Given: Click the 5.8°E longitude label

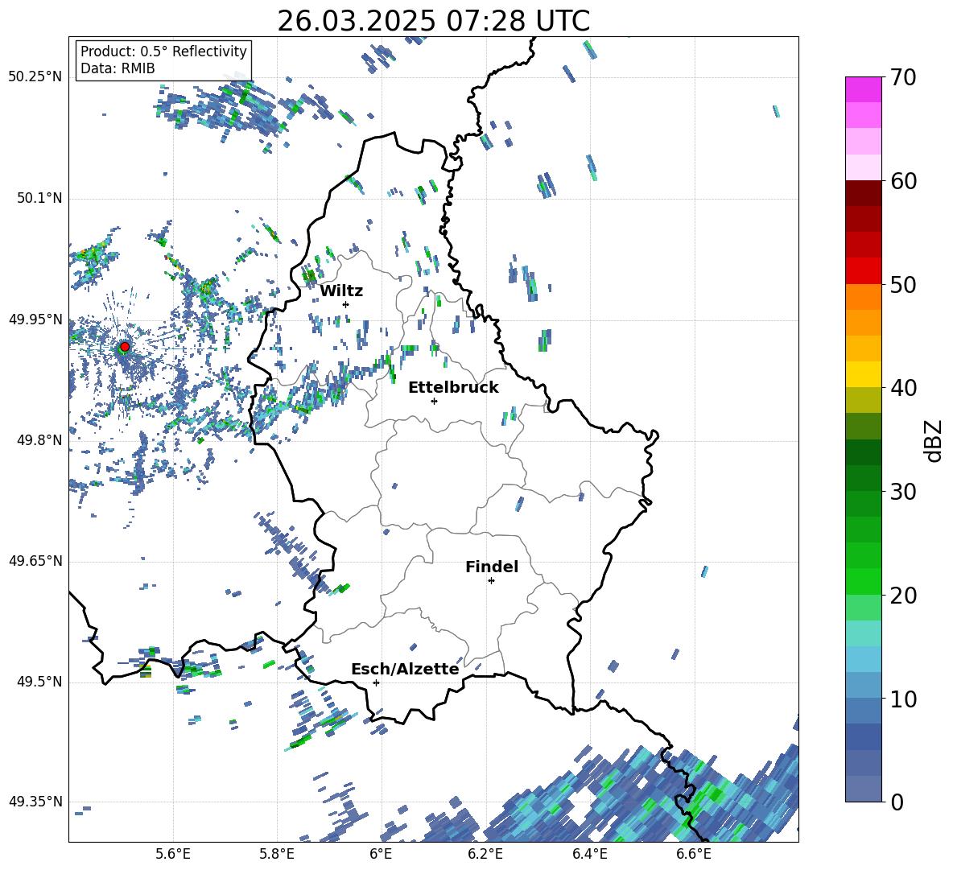Looking at the screenshot, I should 277,855.
